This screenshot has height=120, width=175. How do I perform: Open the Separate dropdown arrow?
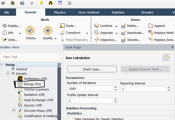tap(116, 33)
